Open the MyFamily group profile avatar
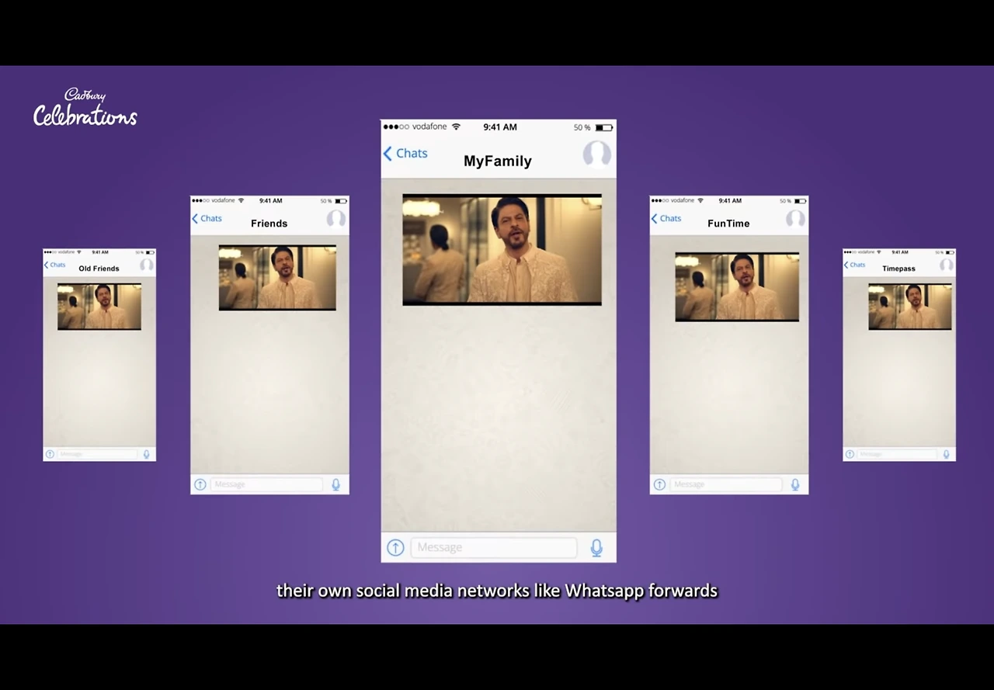The width and height of the screenshot is (994, 690). coord(597,154)
